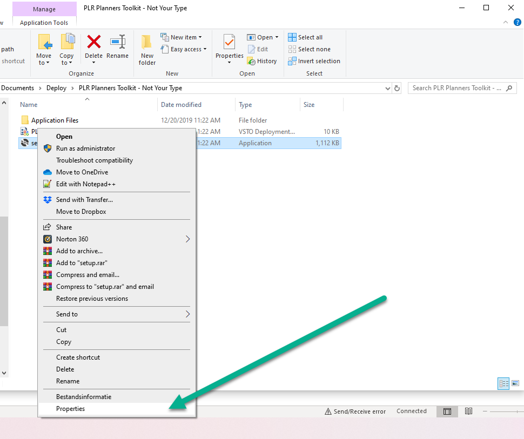Image resolution: width=524 pixels, height=439 pixels.
Task: Open the Application Tools tab
Action: pos(44,23)
